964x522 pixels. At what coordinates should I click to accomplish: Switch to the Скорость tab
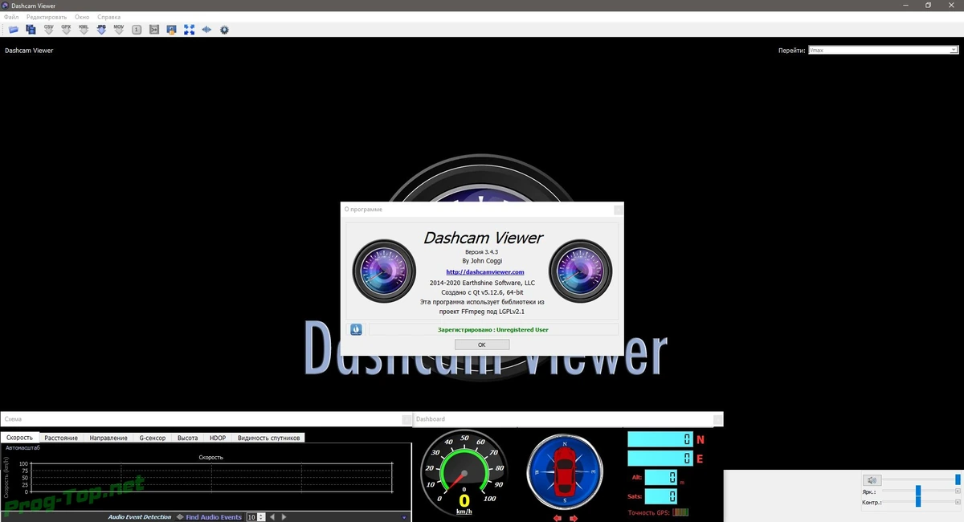[x=19, y=438]
